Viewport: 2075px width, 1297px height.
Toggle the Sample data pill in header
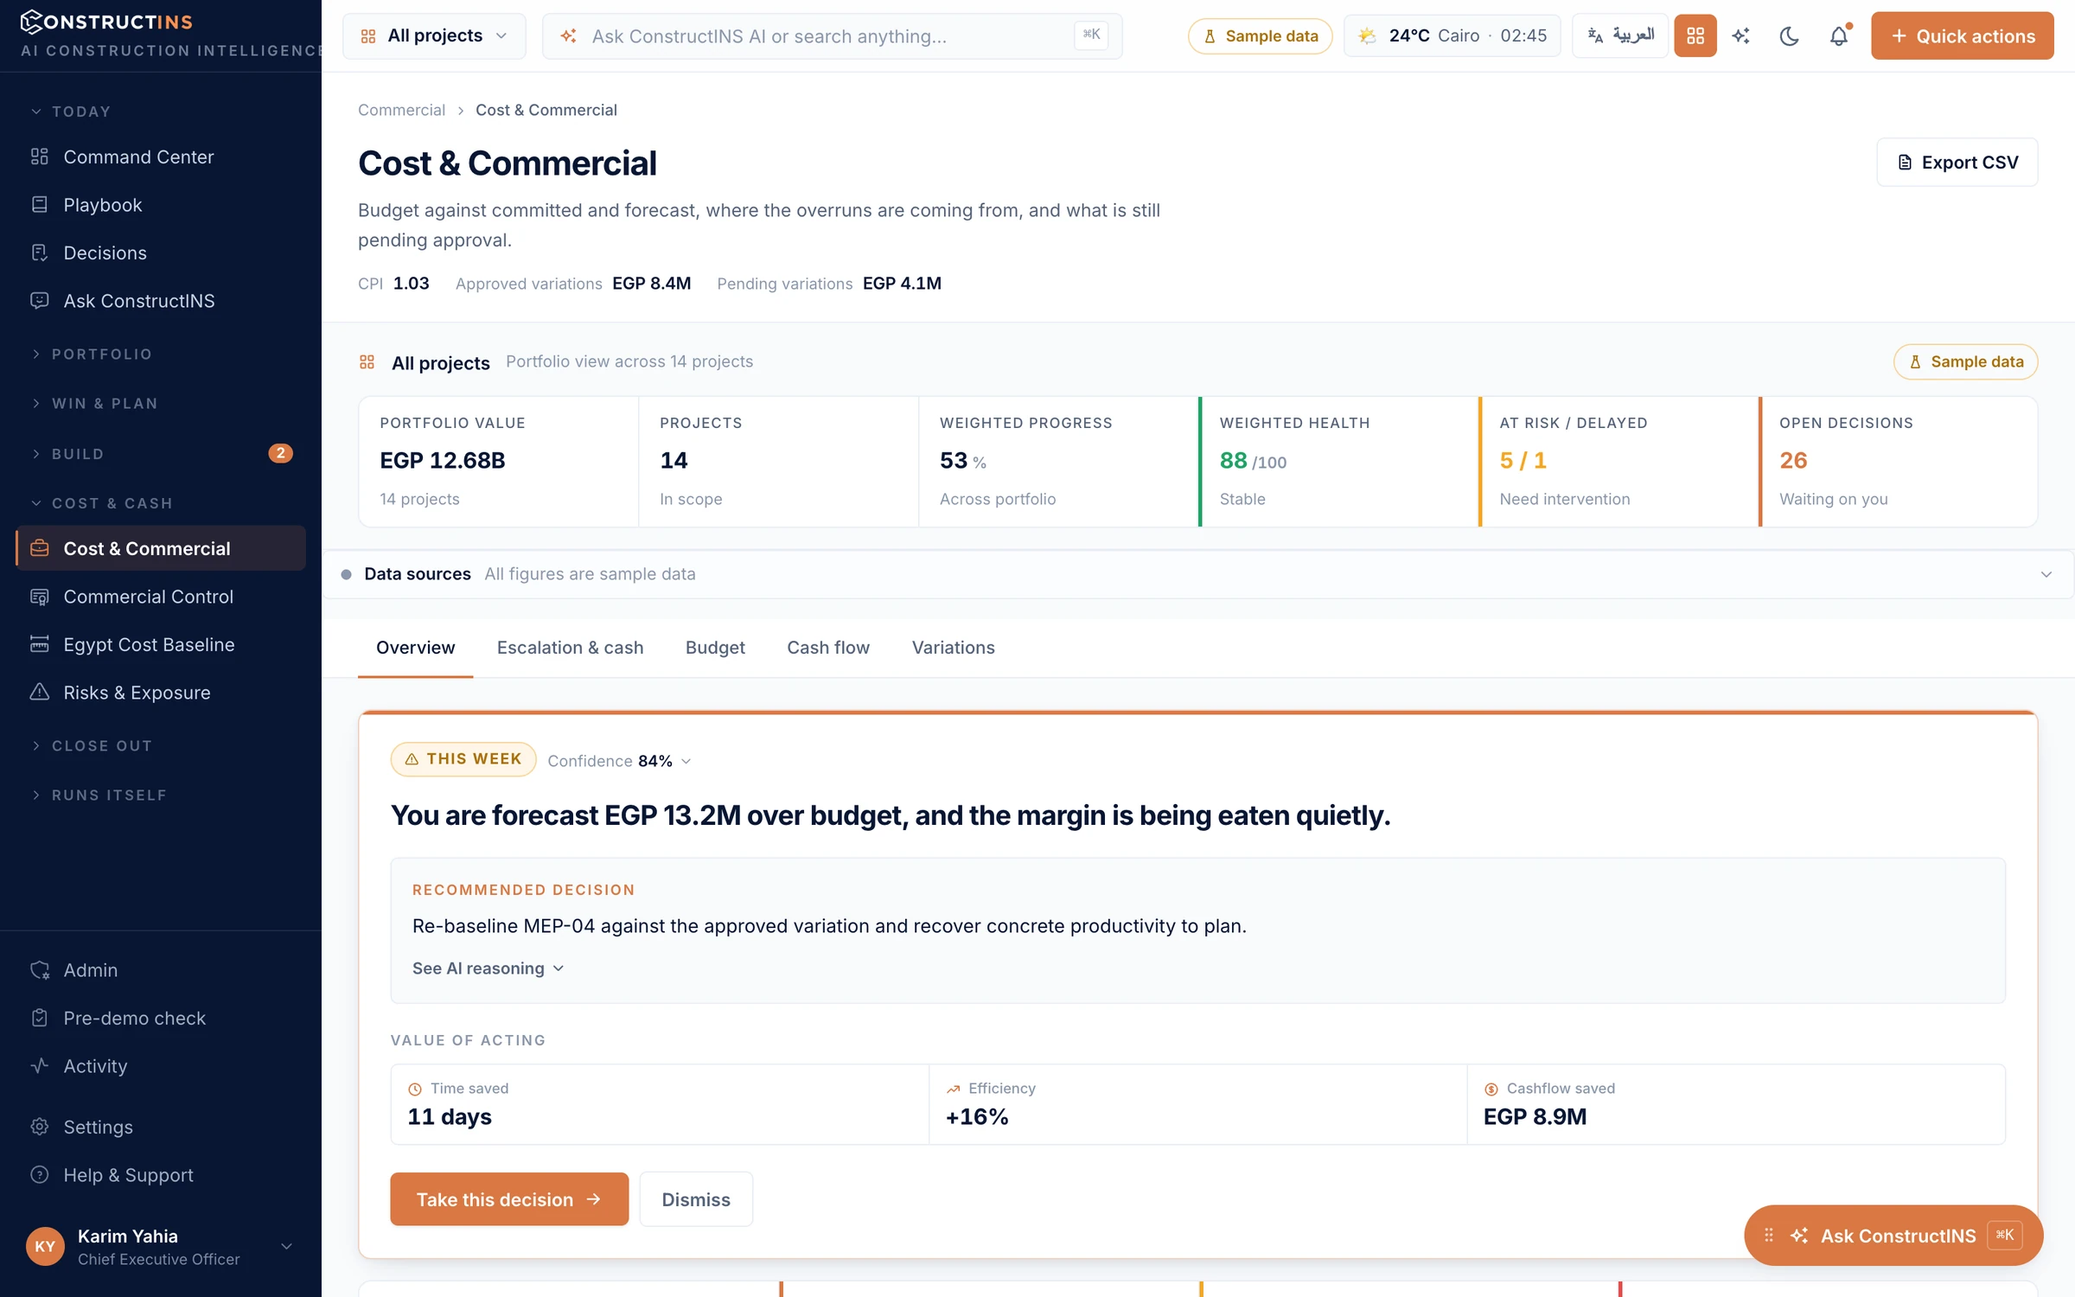point(1260,36)
